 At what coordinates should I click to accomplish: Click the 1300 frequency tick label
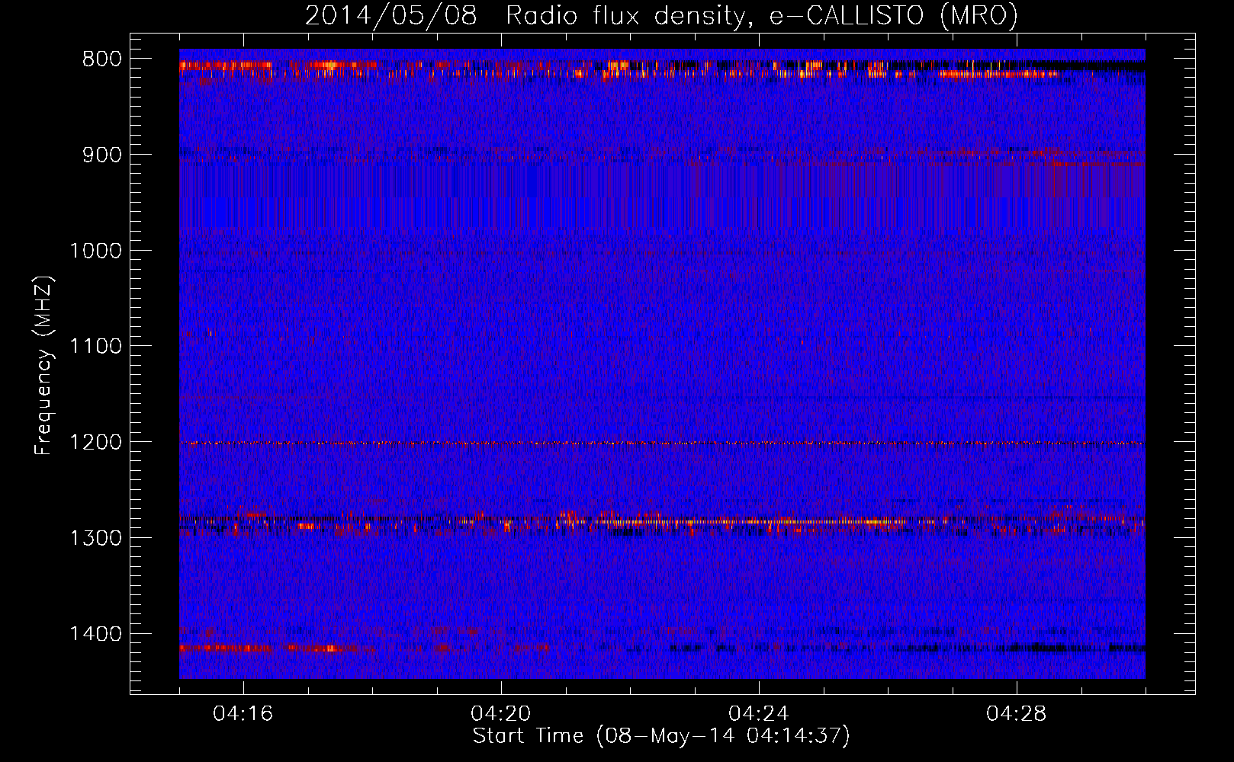click(95, 539)
